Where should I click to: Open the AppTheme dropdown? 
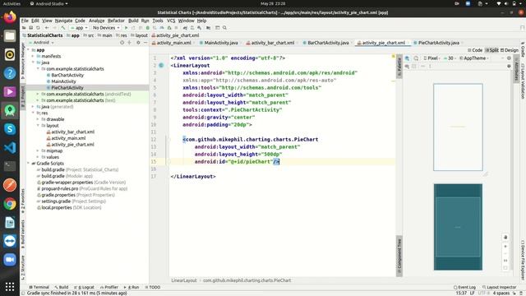(x=473, y=58)
